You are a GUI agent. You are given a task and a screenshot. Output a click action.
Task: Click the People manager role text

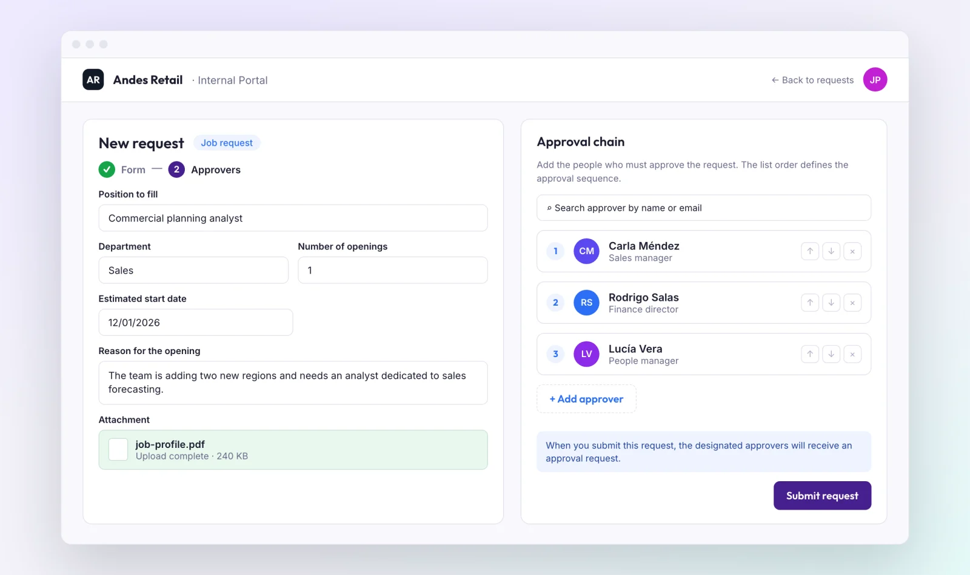tap(643, 361)
